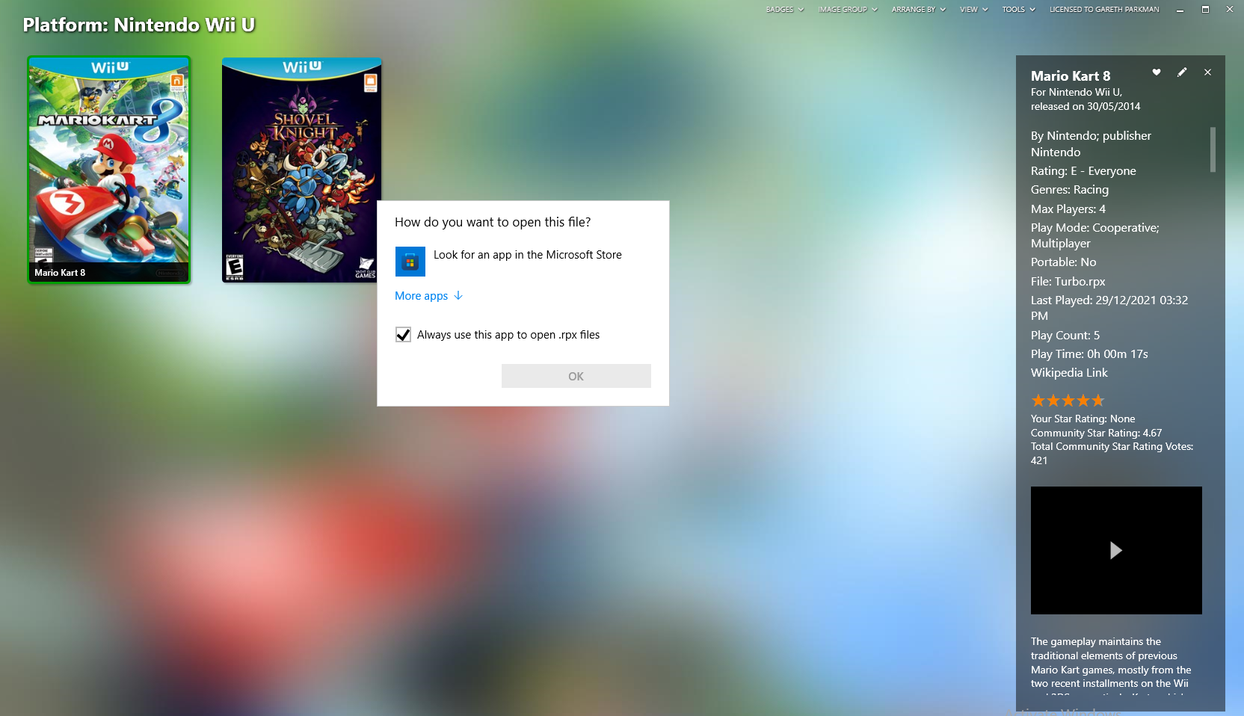Click the details panel scrollbar

(x=1213, y=149)
